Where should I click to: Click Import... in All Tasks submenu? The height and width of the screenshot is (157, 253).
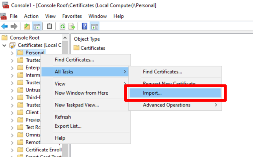(x=175, y=93)
